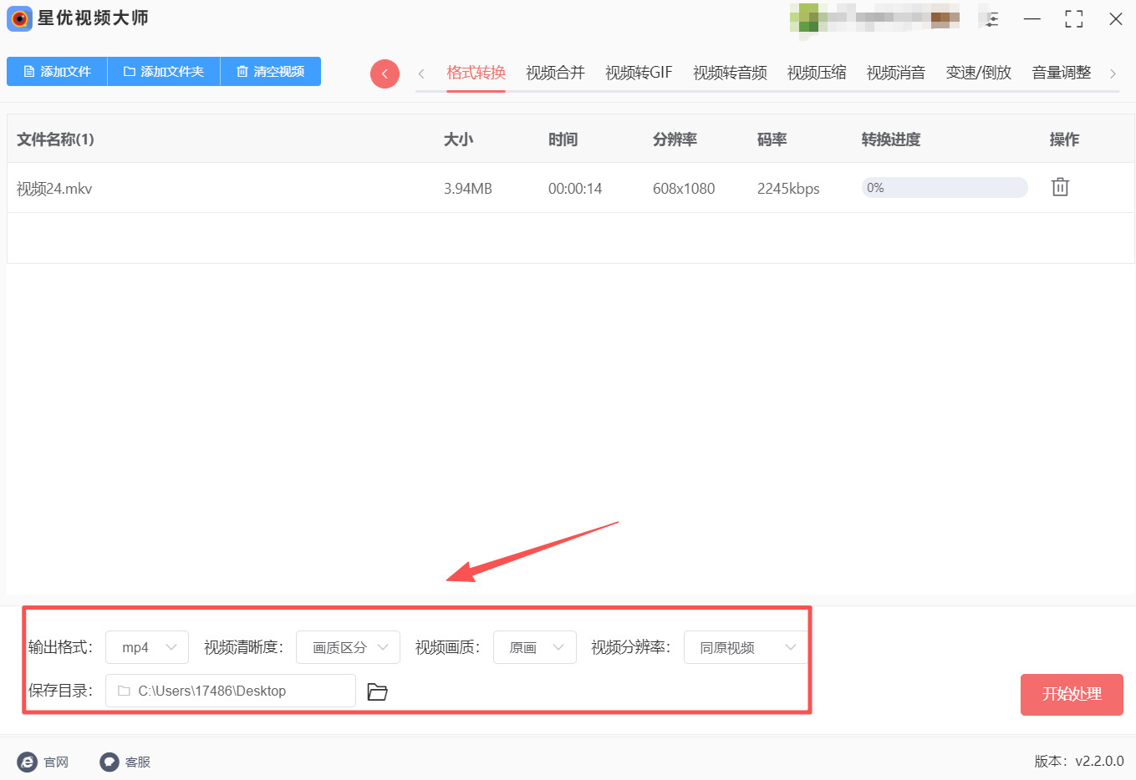This screenshot has width=1136, height=780.
Task: Select the 视频转GIF tab
Action: point(639,73)
